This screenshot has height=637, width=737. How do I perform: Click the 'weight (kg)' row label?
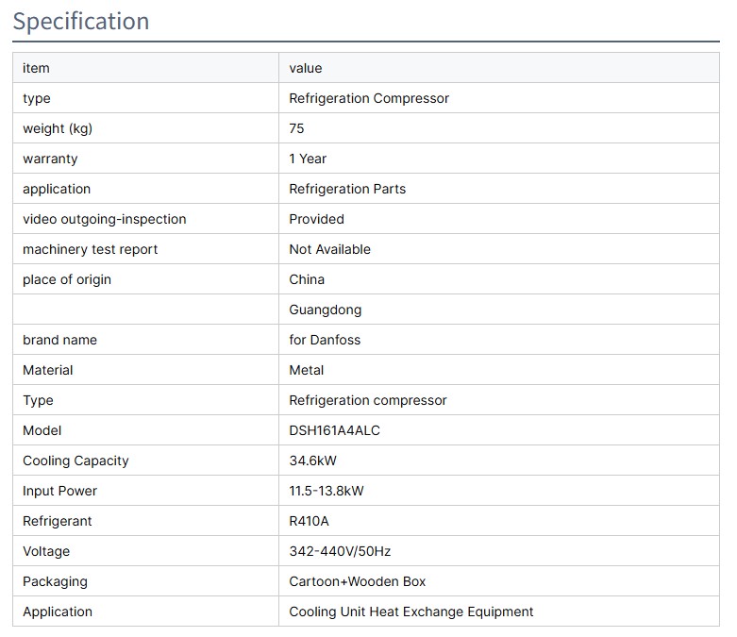coord(58,128)
